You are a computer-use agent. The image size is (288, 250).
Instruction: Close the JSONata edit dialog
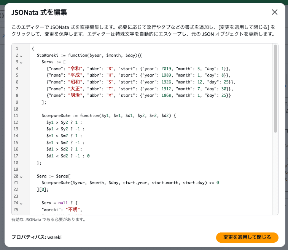pyautogui.click(x=275, y=12)
